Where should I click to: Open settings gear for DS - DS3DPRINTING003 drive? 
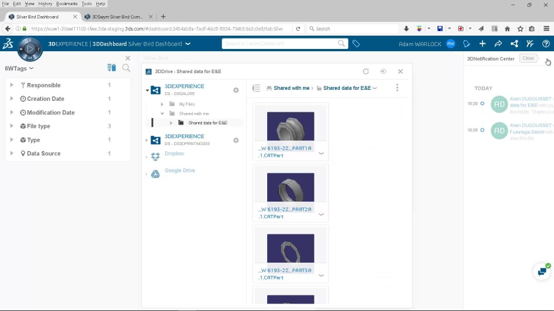tap(236, 141)
